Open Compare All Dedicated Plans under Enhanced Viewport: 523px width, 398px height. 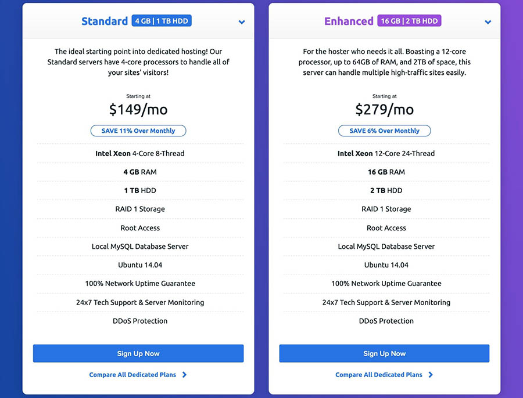point(378,375)
